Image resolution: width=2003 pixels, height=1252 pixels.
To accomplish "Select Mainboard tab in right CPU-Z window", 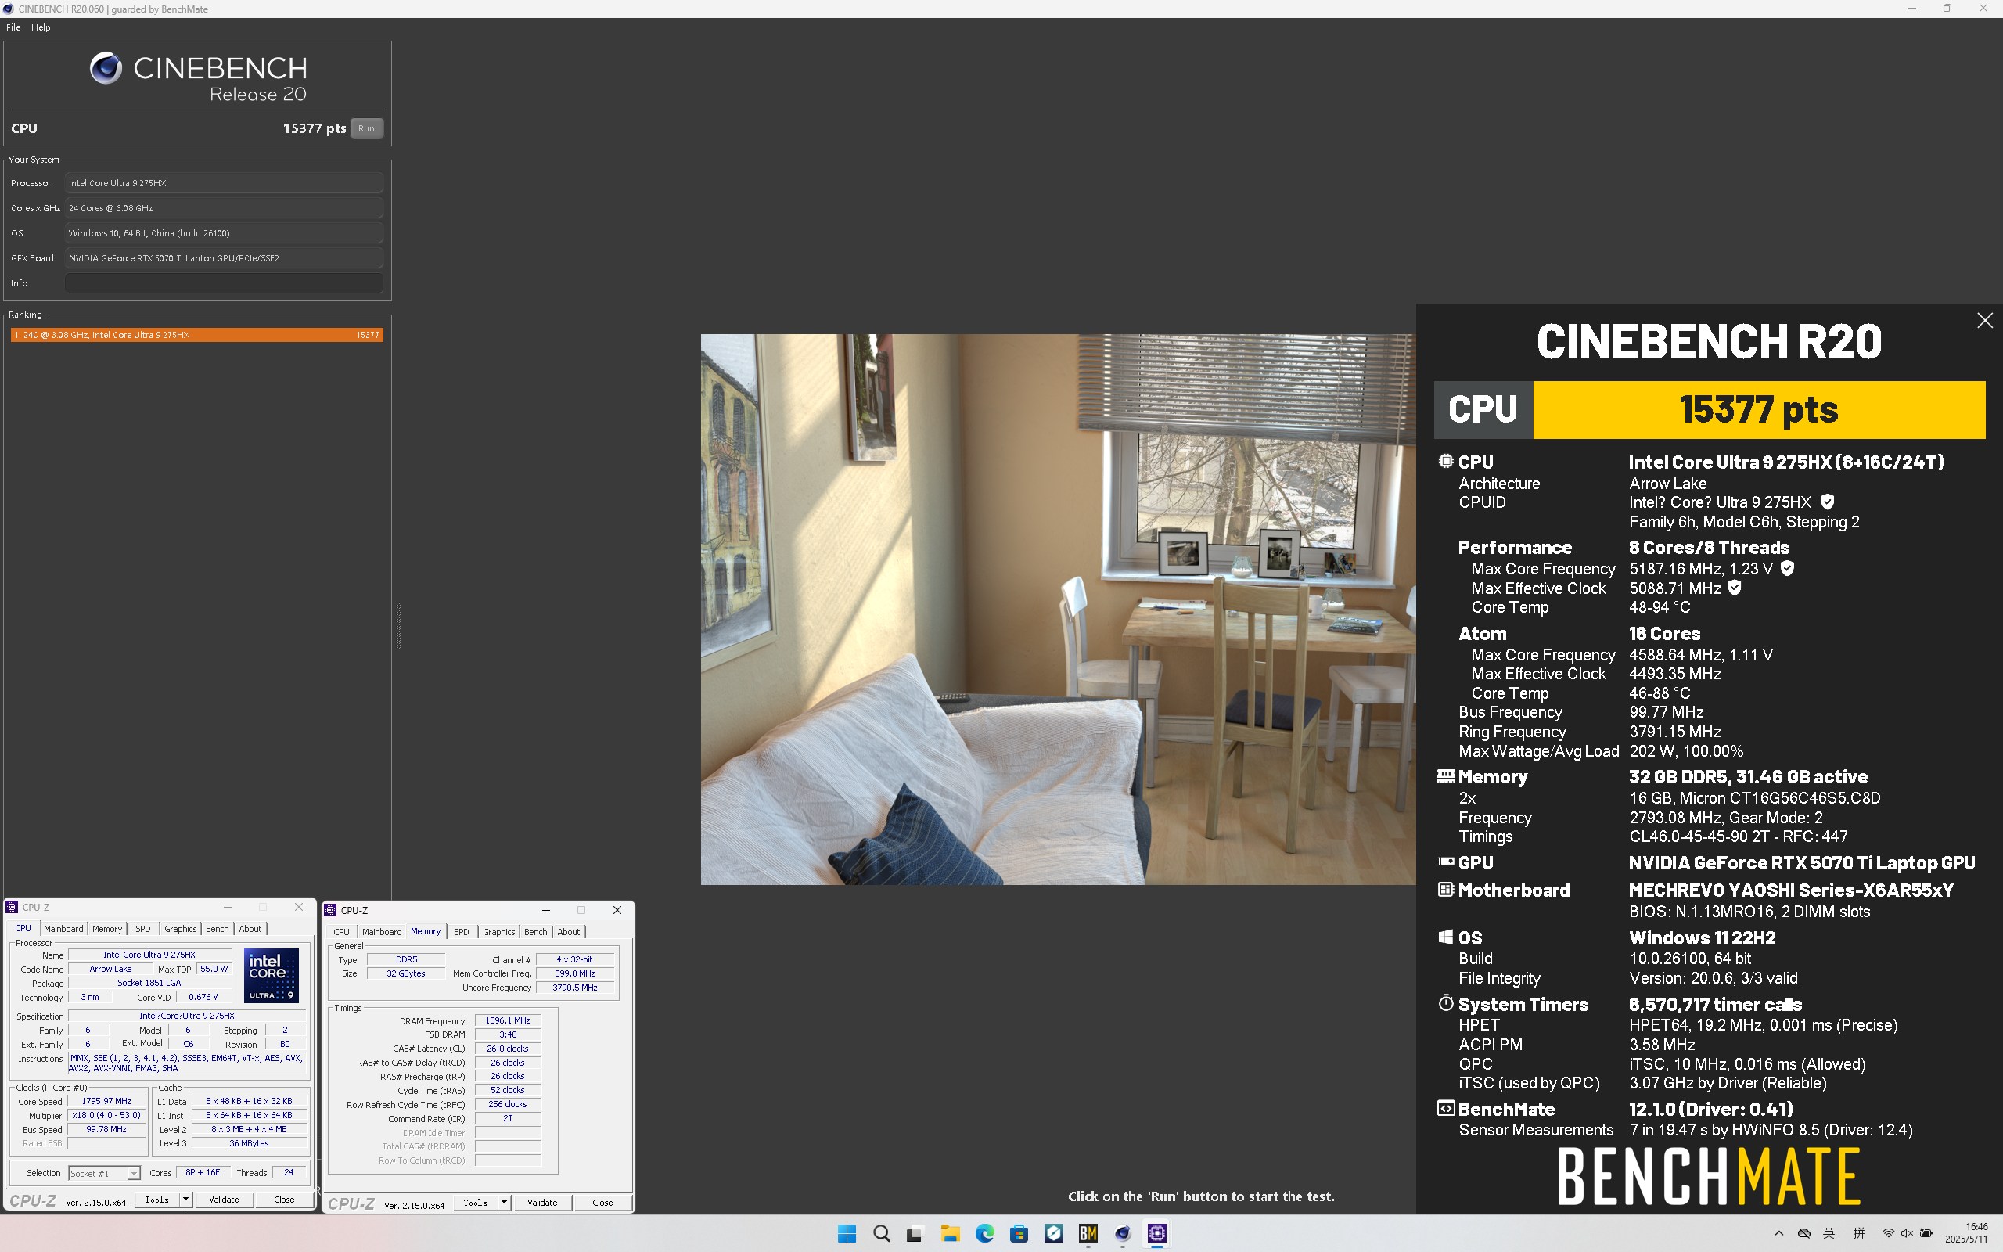I will tap(382, 933).
